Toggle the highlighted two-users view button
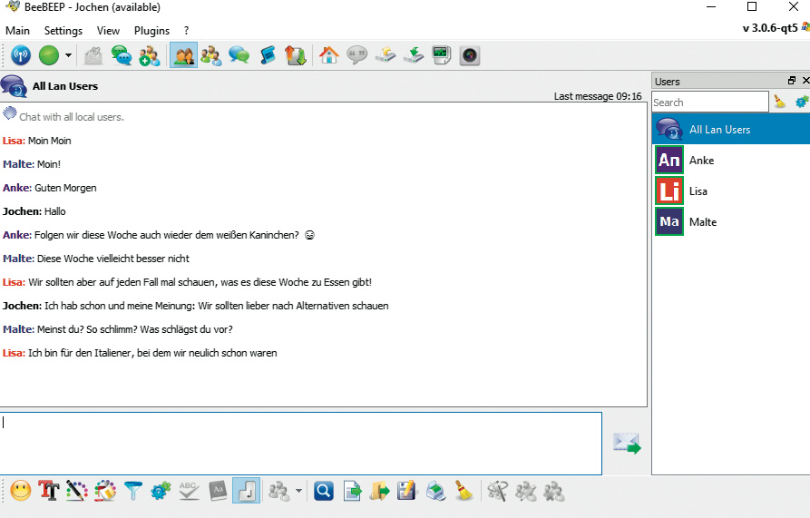The height and width of the screenshot is (518, 810). [x=184, y=55]
